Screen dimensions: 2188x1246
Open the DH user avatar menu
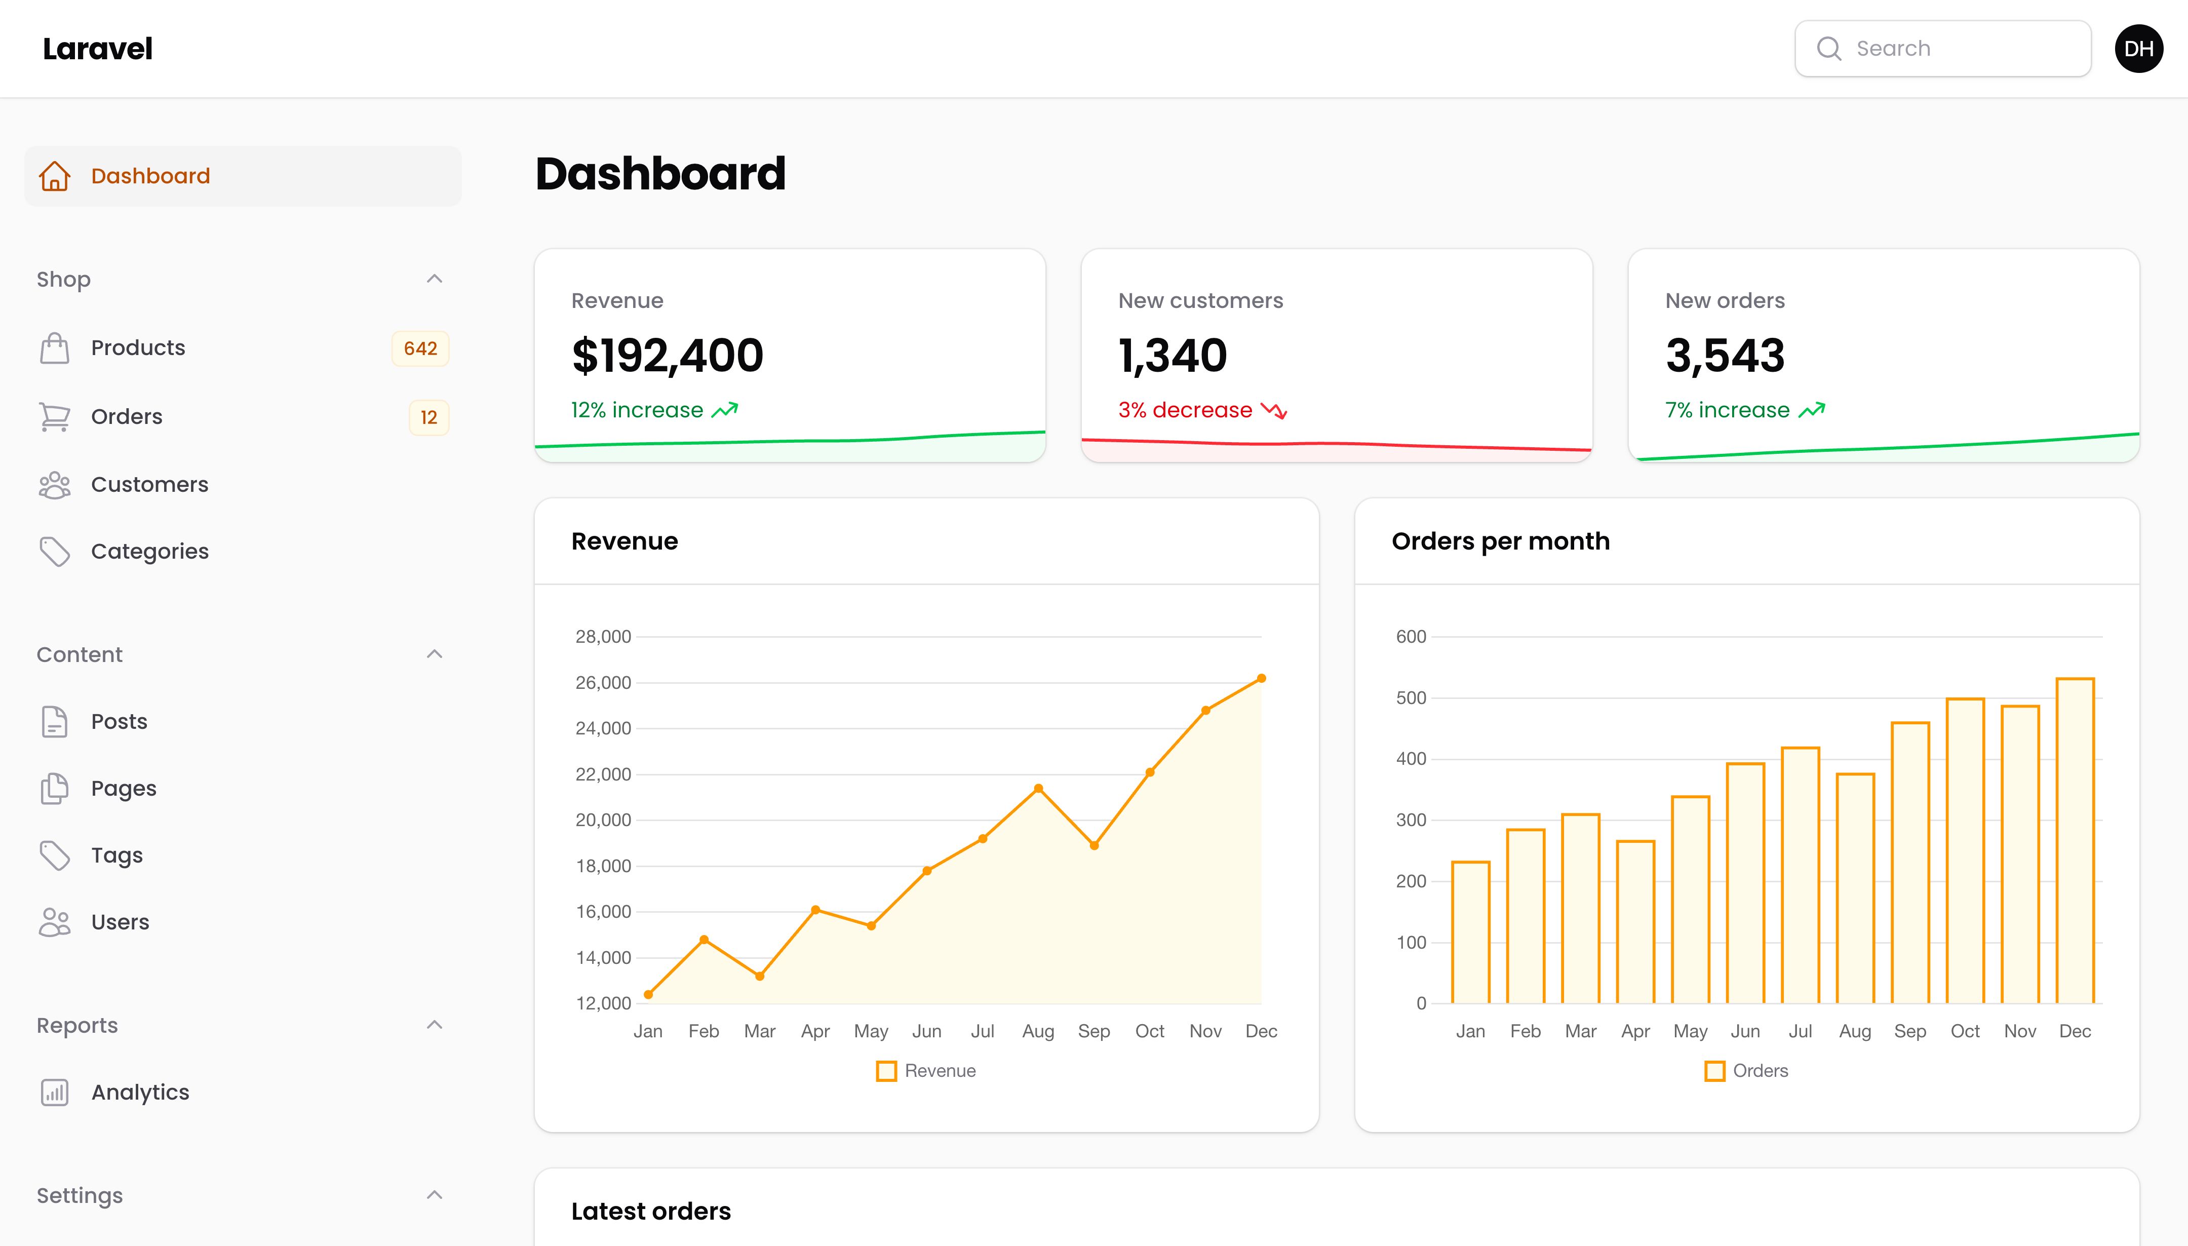[2138, 49]
